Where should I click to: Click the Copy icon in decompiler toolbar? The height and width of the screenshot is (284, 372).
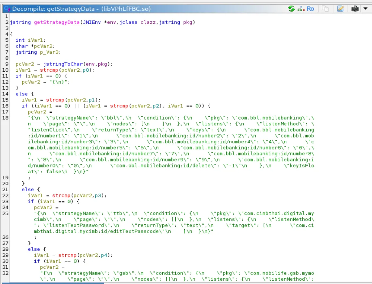click(325, 9)
